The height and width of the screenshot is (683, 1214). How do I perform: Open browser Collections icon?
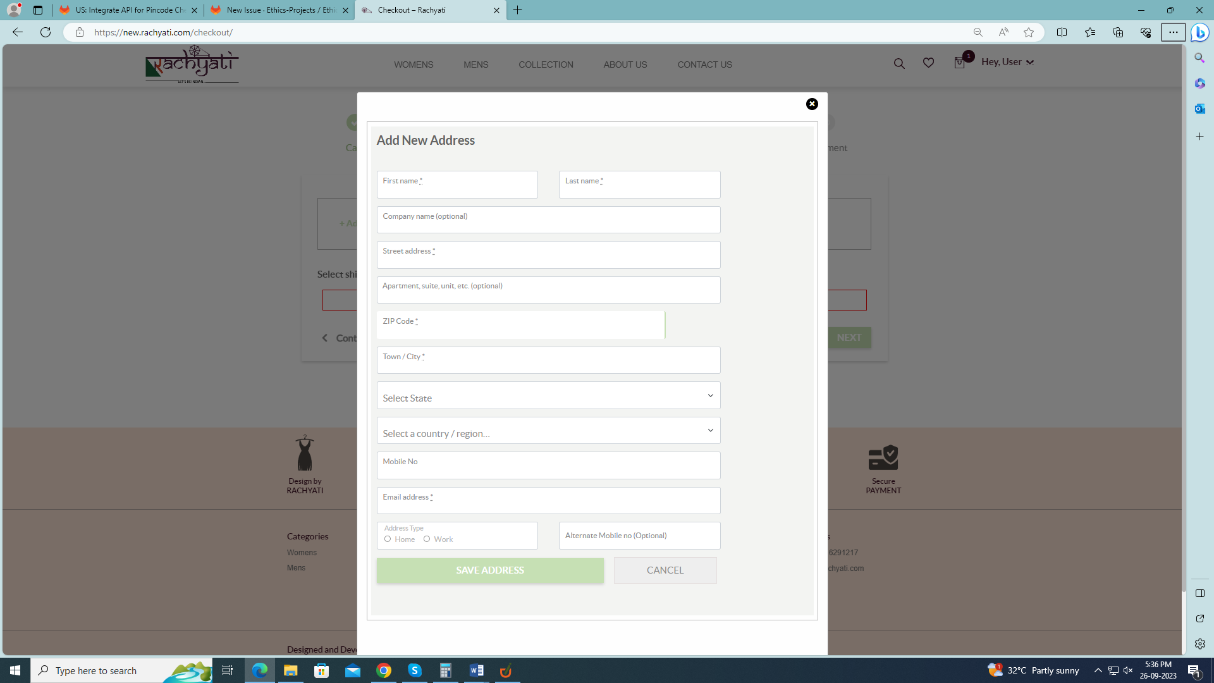pos(1117,32)
